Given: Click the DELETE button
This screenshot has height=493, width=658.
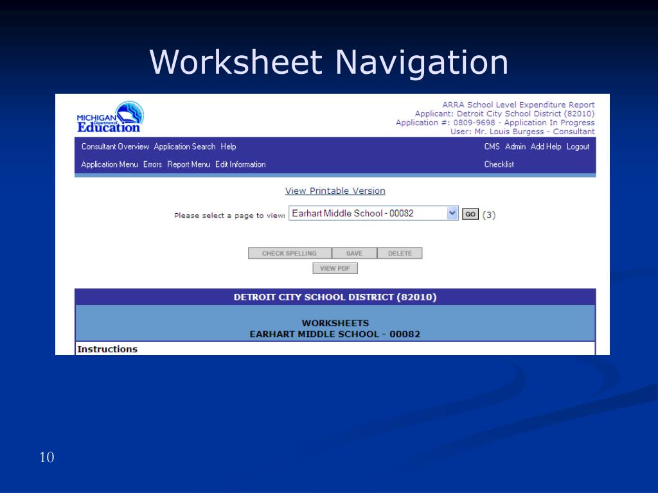Looking at the screenshot, I should click(x=400, y=253).
